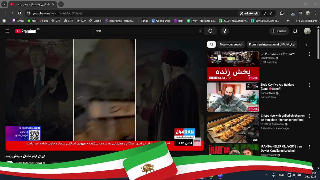This screenshot has height=180, width=320.
Task: Show hidden tray icons with the up chevron
Action: pyautogui.click(x=267, y=175)
